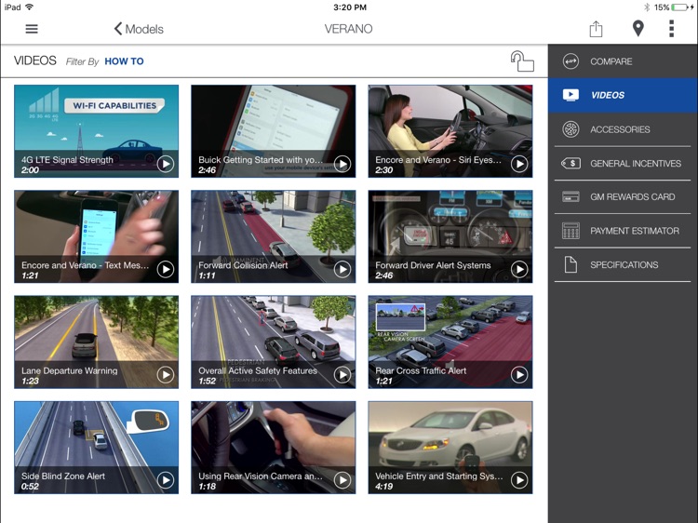Open the Lane Departure road thumbnail
Screen dimensions: 698x523
click(96, 342)
